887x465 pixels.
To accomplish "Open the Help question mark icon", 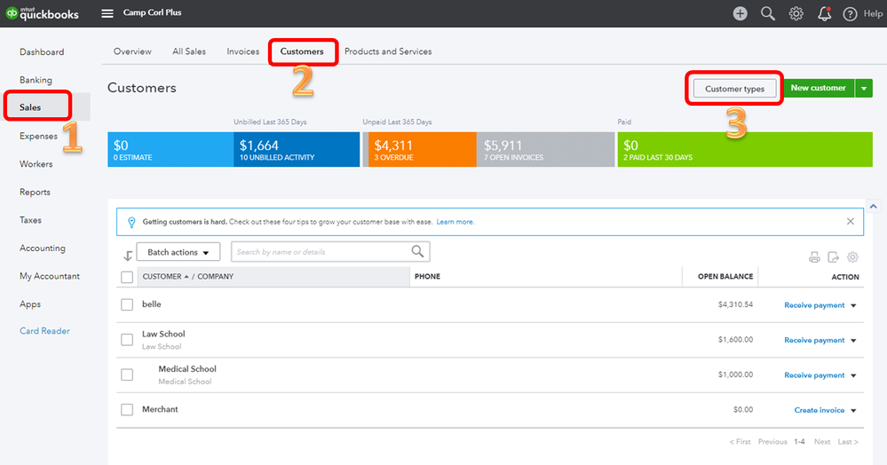I will (x=850, y=13).
